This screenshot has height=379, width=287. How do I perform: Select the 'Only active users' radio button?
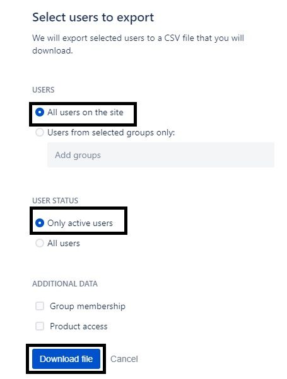click(40, 223)
